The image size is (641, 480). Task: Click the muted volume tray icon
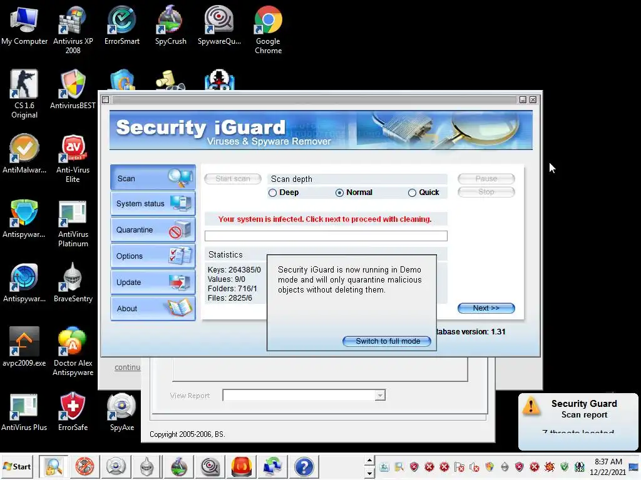click(x=474, y=467)
